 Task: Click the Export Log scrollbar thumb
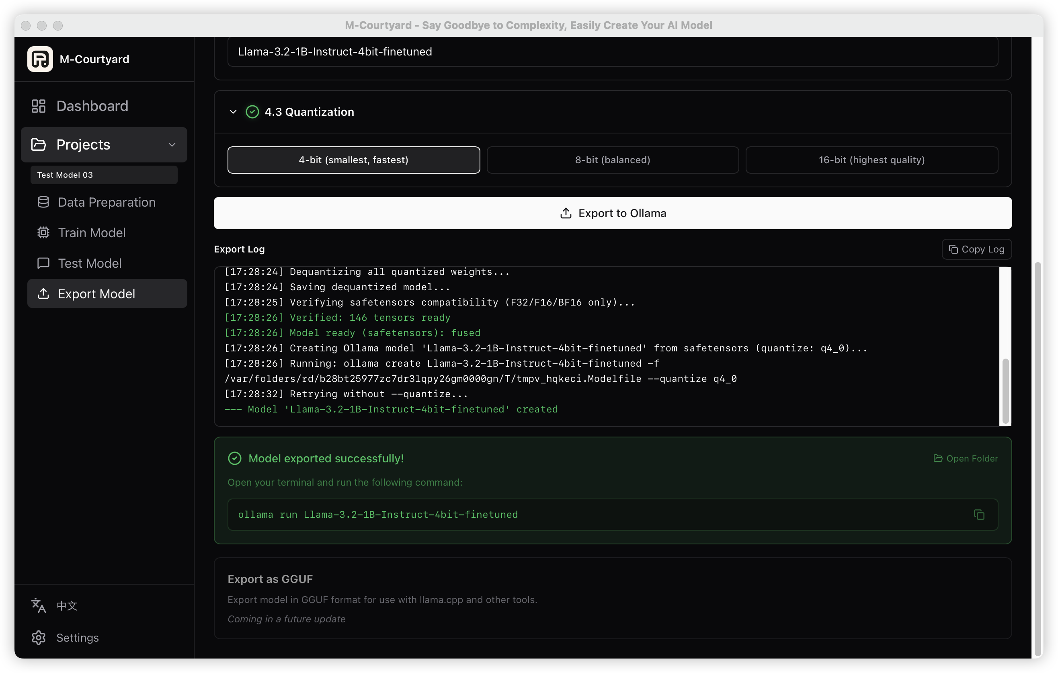point(1005,390)
